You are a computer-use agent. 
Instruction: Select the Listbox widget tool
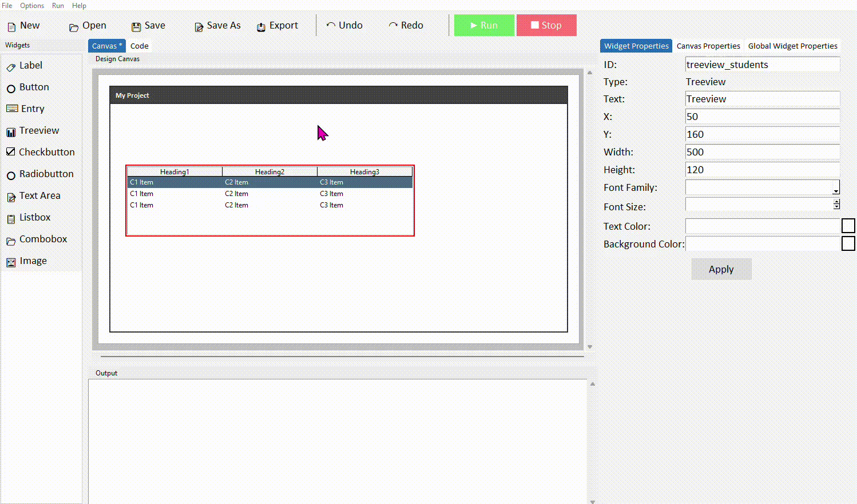pos(36,217)
